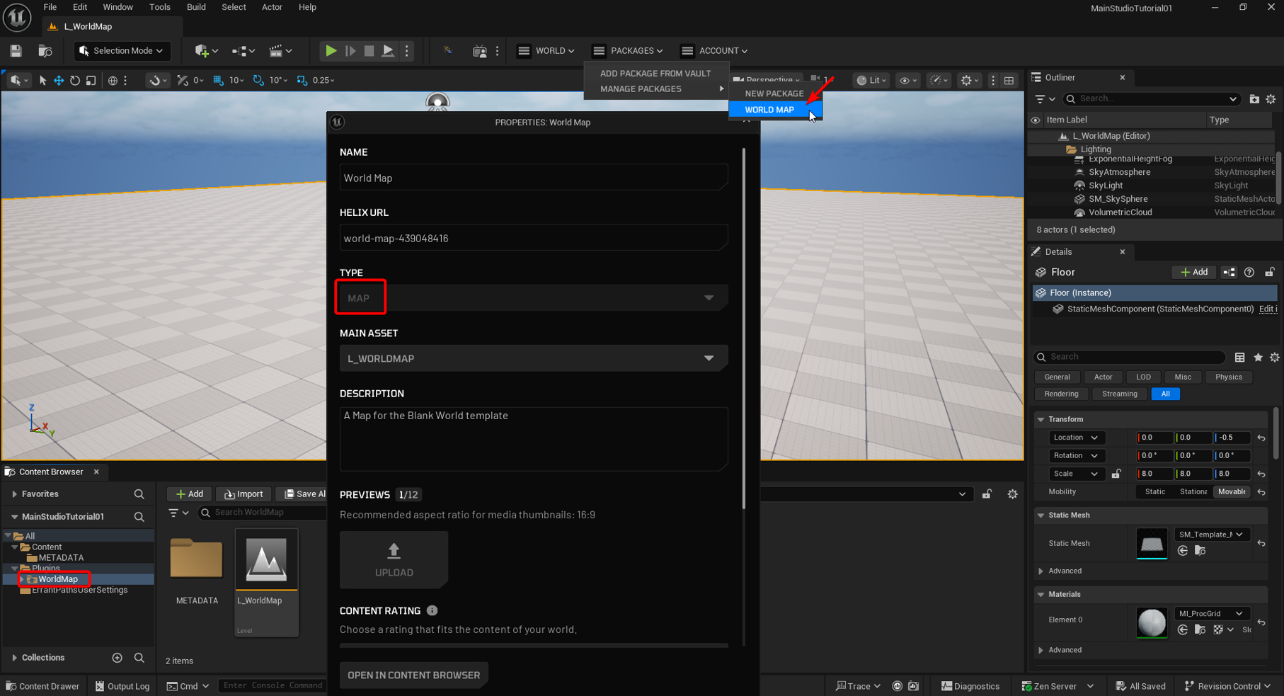This screenshot has height=696, width=1284.
Task: Toggle rotation snapping icon in viewport toolbar
Action: pyautogui.click(x=258, y=80)
